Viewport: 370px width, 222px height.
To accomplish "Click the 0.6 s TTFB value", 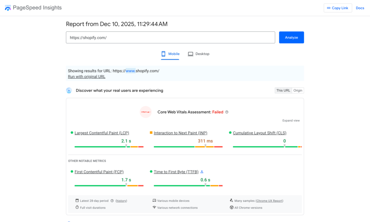I will pos(205,180).
